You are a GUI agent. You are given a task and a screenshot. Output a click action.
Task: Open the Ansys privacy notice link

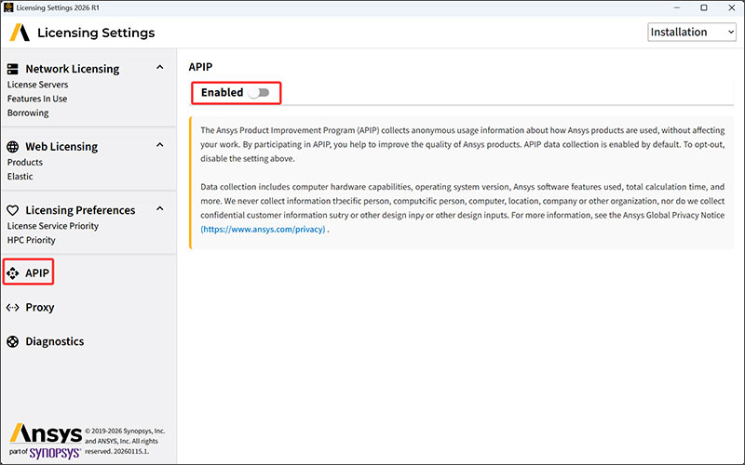tap(264, 230)
